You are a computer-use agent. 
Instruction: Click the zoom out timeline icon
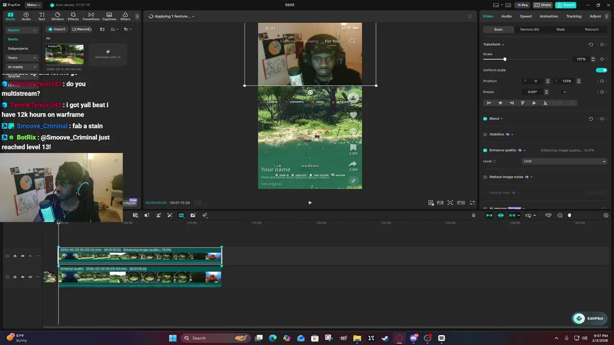pos(560,215)
